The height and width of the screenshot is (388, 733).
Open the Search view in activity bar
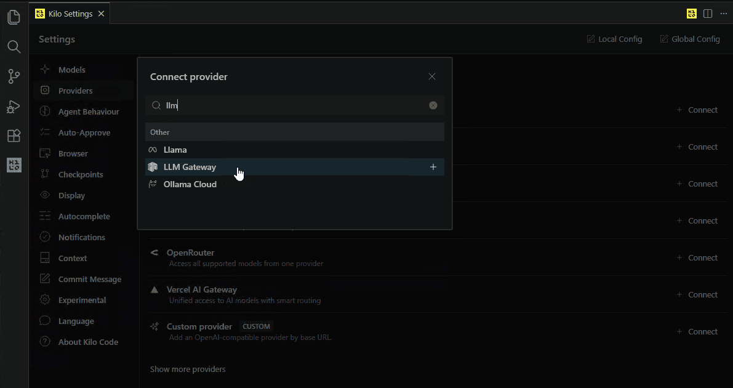(x=14, y=47)
